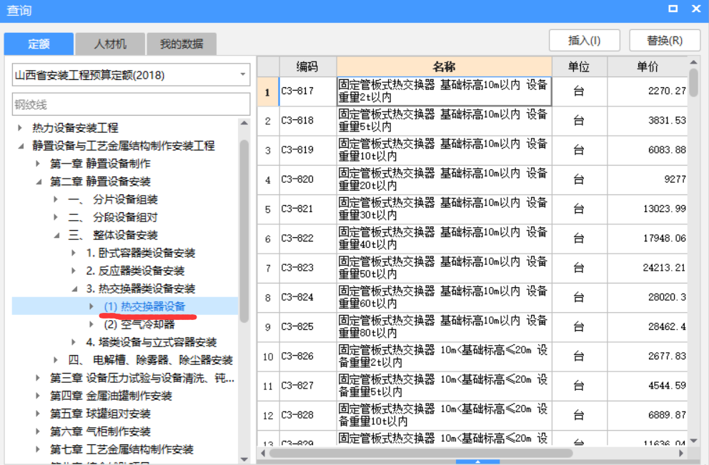Click price value 2270.27
The height and width of the screenshot is (465, 709).
pyautogui.click(x=667, y=91)
